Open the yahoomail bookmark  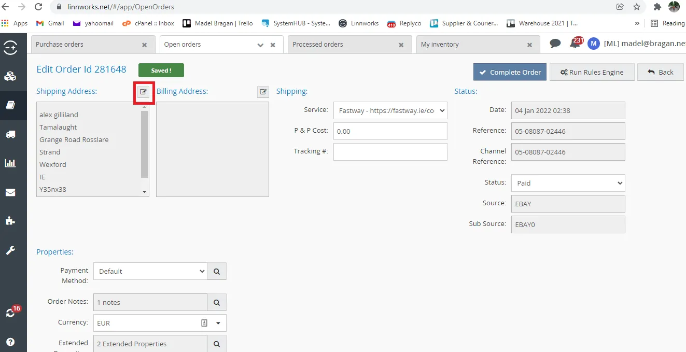pyautogui.click(x=93, y=23)
